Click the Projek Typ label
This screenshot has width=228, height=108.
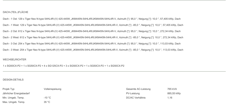pyautogui.click(x=9, y=89)
